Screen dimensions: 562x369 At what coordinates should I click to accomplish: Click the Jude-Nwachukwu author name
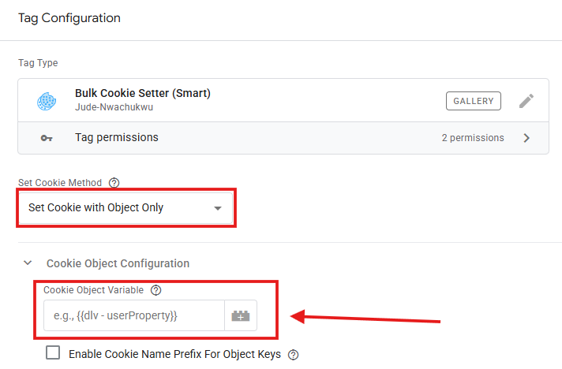coord(116,107)
